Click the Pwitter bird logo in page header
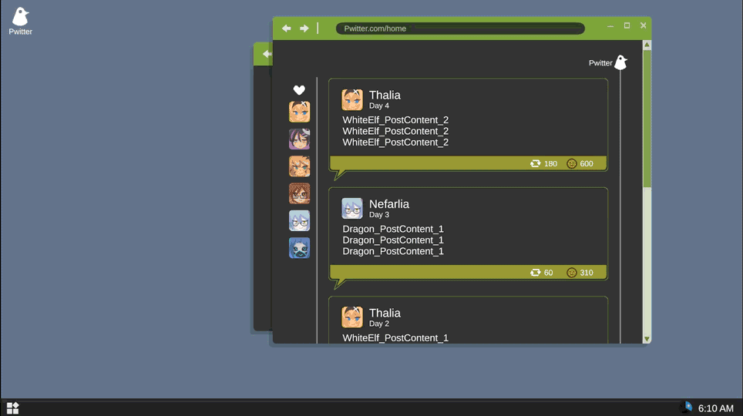743x416 pixels. 620,62
